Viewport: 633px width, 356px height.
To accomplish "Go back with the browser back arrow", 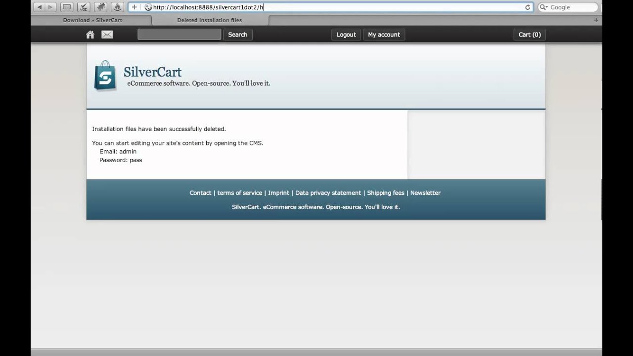I will tap(40, 7).
